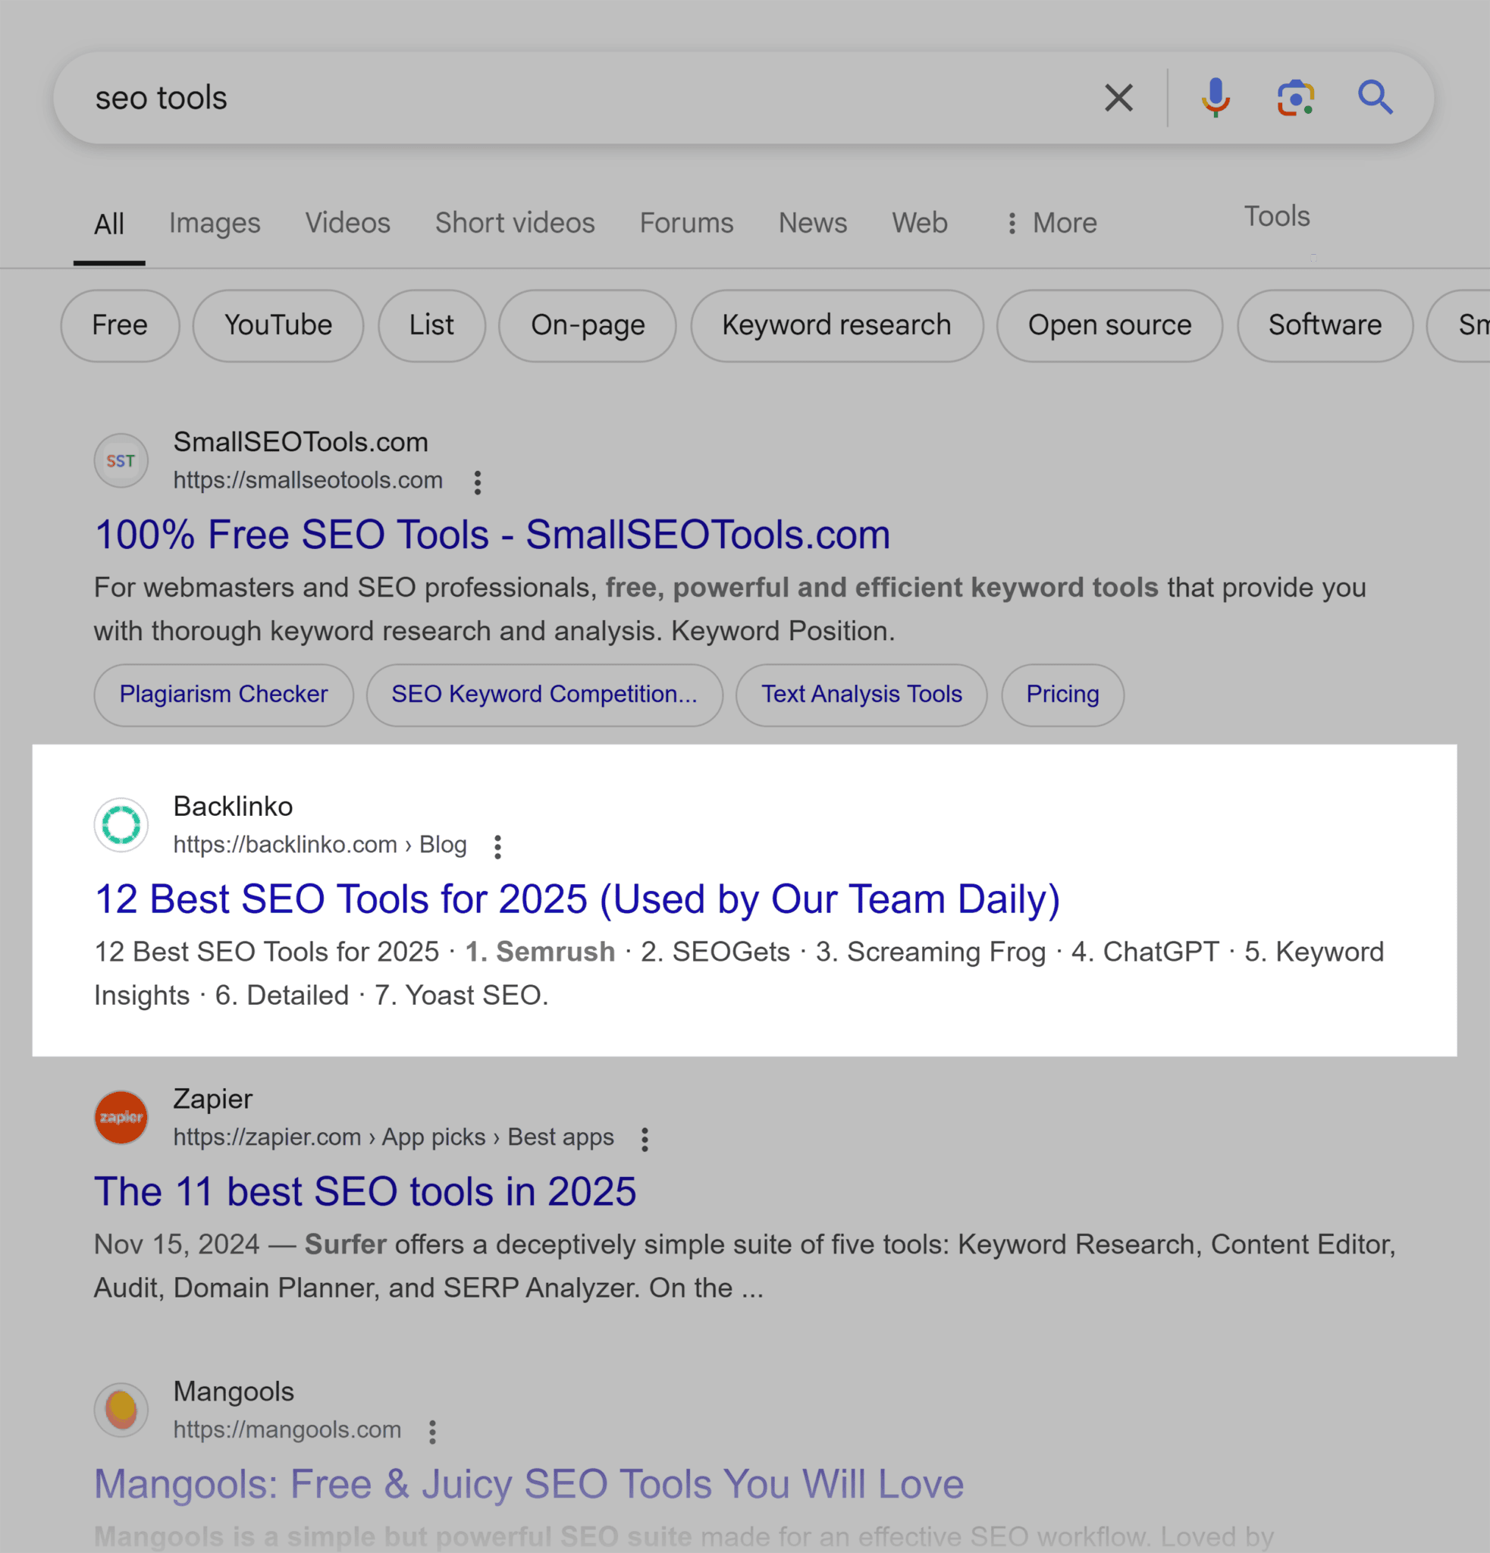Viewport: 1490px width, 1553px height.
Task: Switch to the Images tab
Action: pos(215,224)
